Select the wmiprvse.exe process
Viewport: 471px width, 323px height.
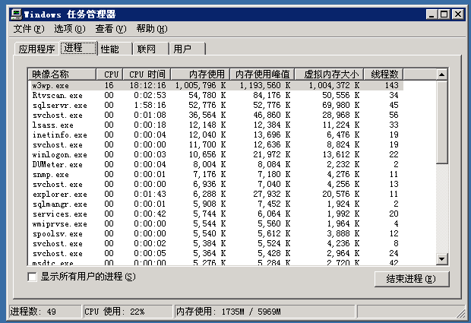coord(216,224)
